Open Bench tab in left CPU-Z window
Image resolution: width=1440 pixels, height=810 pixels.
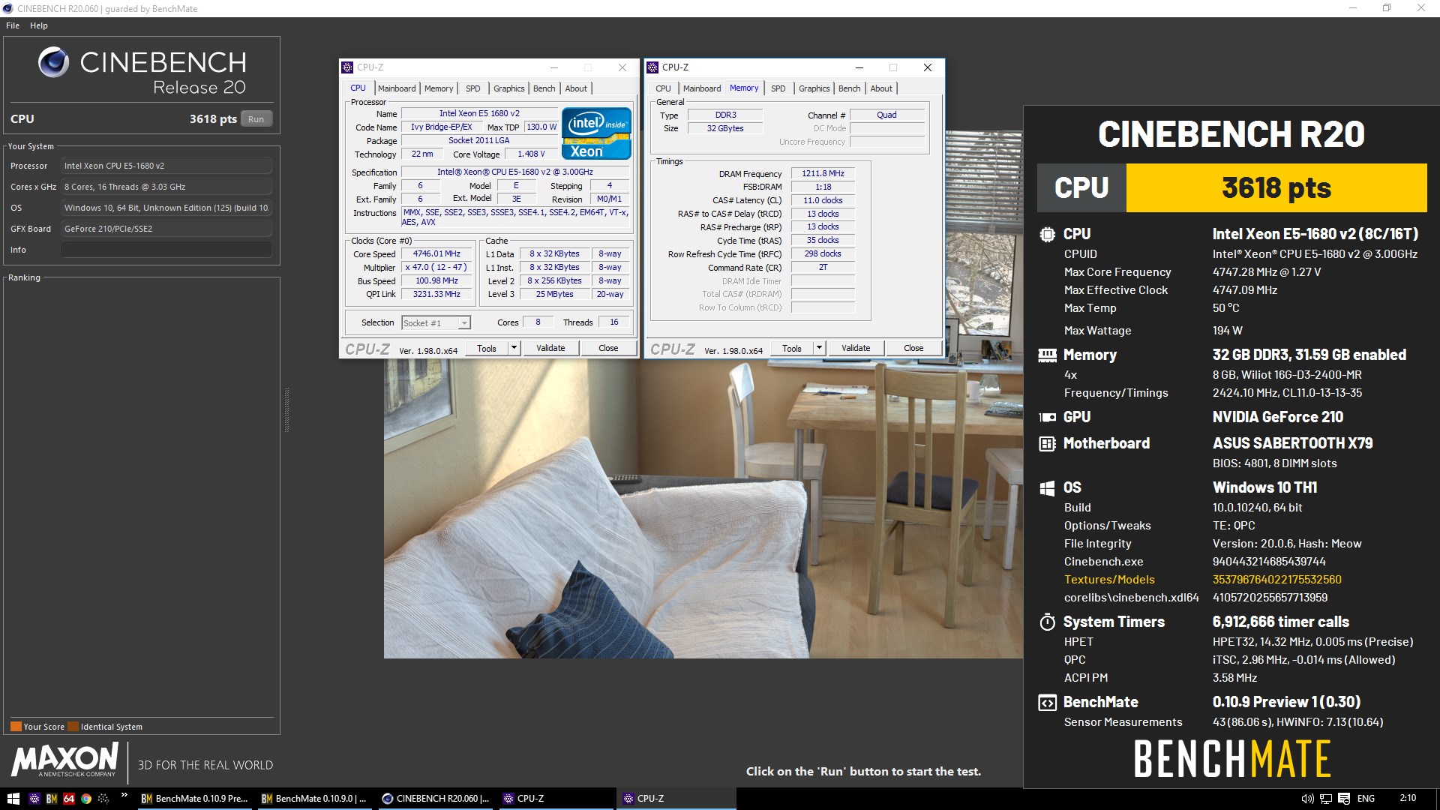(x=544, y=88)
